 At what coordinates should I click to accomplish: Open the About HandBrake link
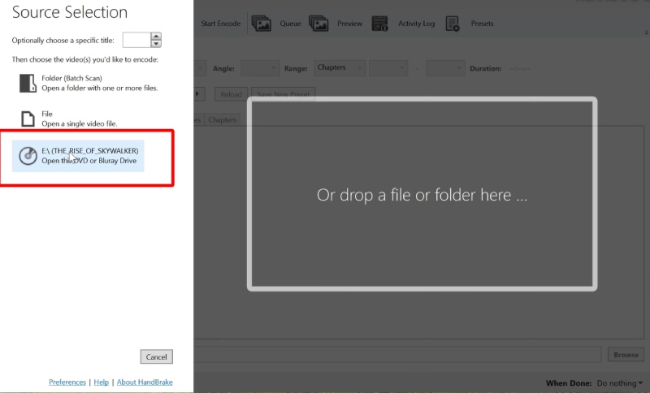point(145,382)
